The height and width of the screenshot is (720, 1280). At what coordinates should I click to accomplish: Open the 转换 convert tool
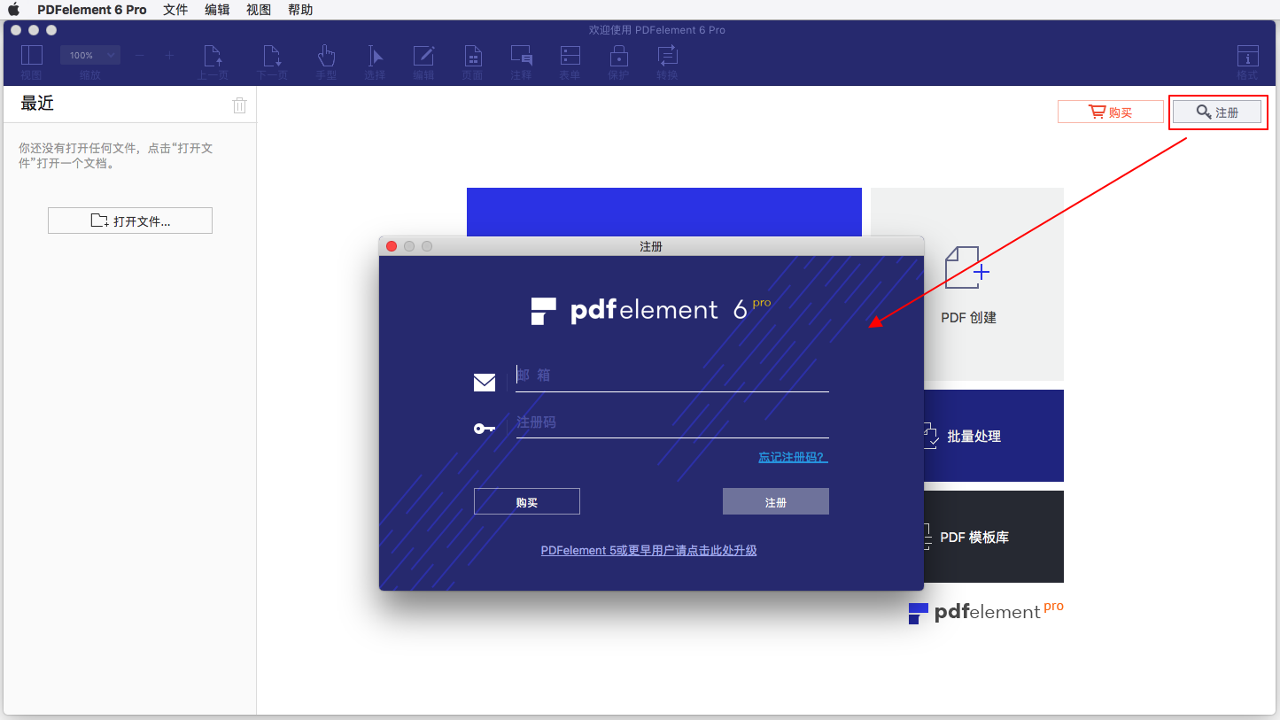[667, 57]
